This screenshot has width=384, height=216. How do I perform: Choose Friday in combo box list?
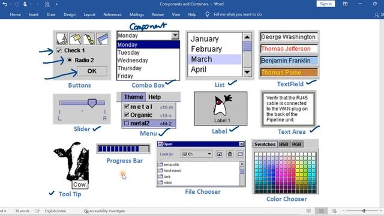pyautogui.click(x=148, y=76)
